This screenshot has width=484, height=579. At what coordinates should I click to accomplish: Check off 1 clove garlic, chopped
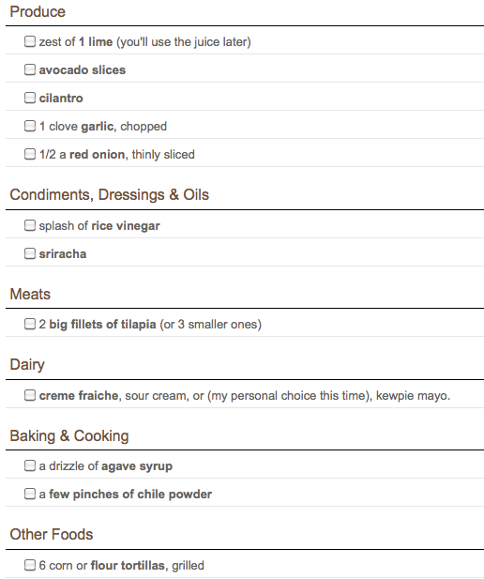[30, 126]
